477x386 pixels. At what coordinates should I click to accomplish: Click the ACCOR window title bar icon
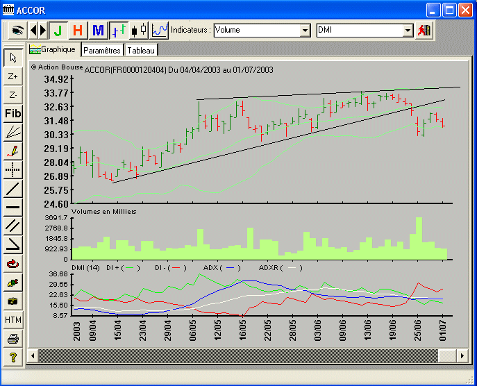point(8,10)
